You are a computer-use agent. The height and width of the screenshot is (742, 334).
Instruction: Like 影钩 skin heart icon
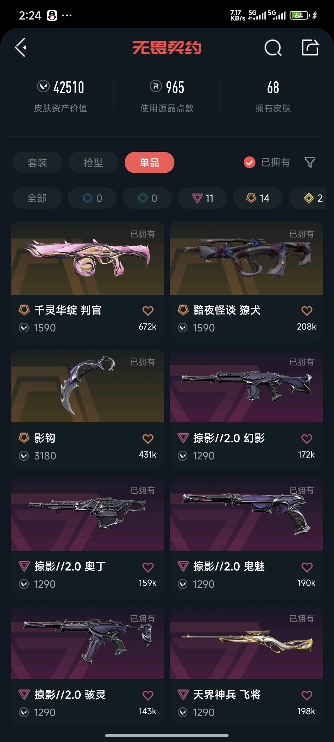(x=148, y=438)
